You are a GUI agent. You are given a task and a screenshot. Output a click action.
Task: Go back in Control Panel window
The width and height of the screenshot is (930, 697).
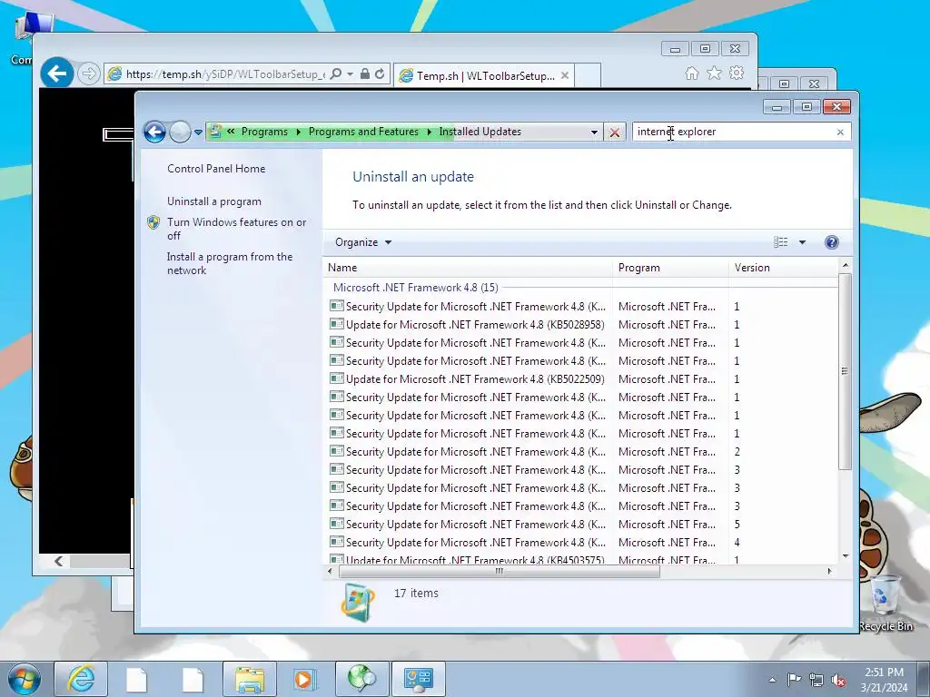[x=154, y=132]
